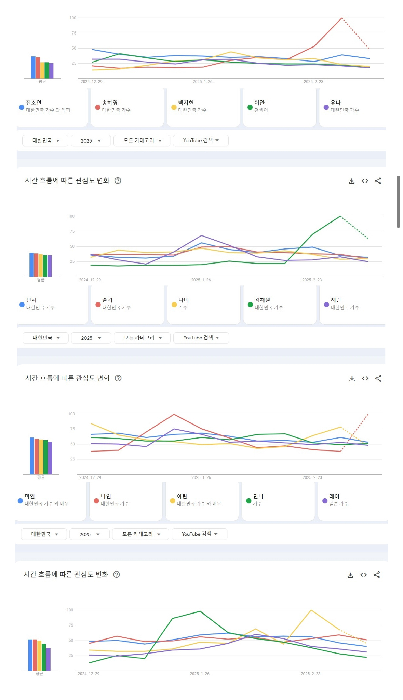This screenshot has width=403, height=700.
Task: Click the help icon on the fourth chart header
Action: (117, 575)
